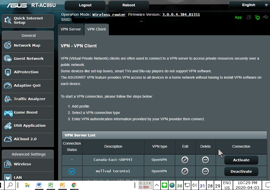The width and height of the screenshot is (270, 190).
Task: Click ENG US input language indicator
Action: [227, 185]
